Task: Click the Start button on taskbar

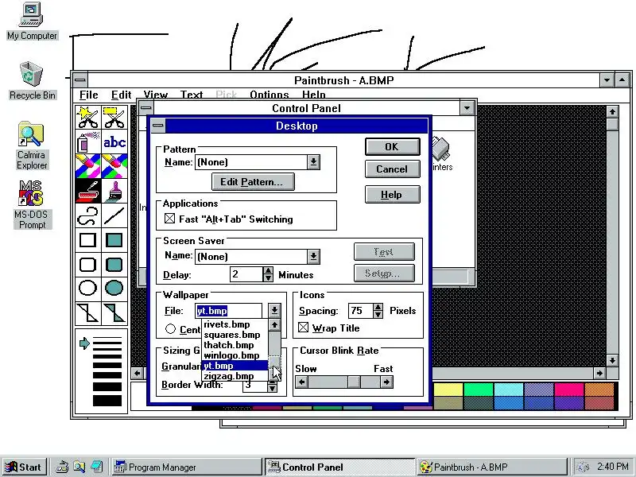Action: tap(25, 467)
